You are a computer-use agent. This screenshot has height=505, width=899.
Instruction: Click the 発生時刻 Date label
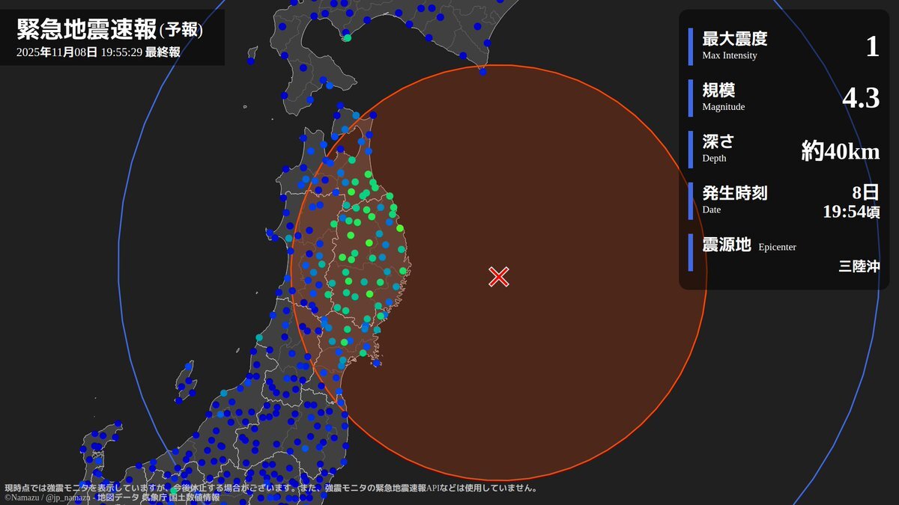[x=734, y=200]
